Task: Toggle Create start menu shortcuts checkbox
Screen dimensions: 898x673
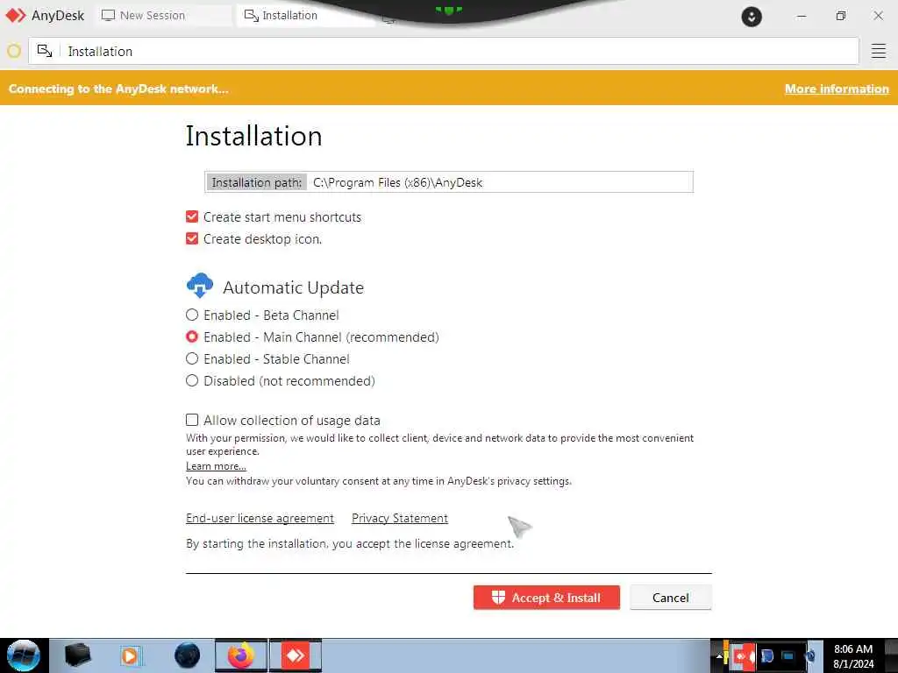Action: coord(192,216)
